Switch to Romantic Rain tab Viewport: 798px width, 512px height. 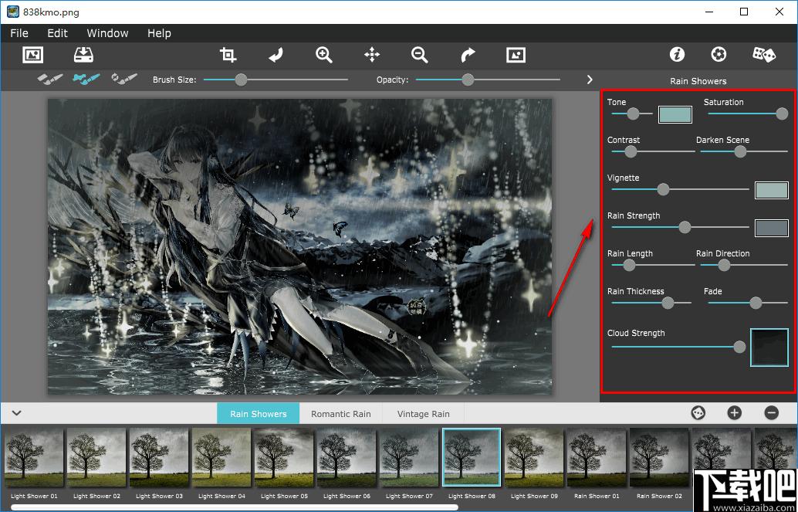tap(341, 414)
